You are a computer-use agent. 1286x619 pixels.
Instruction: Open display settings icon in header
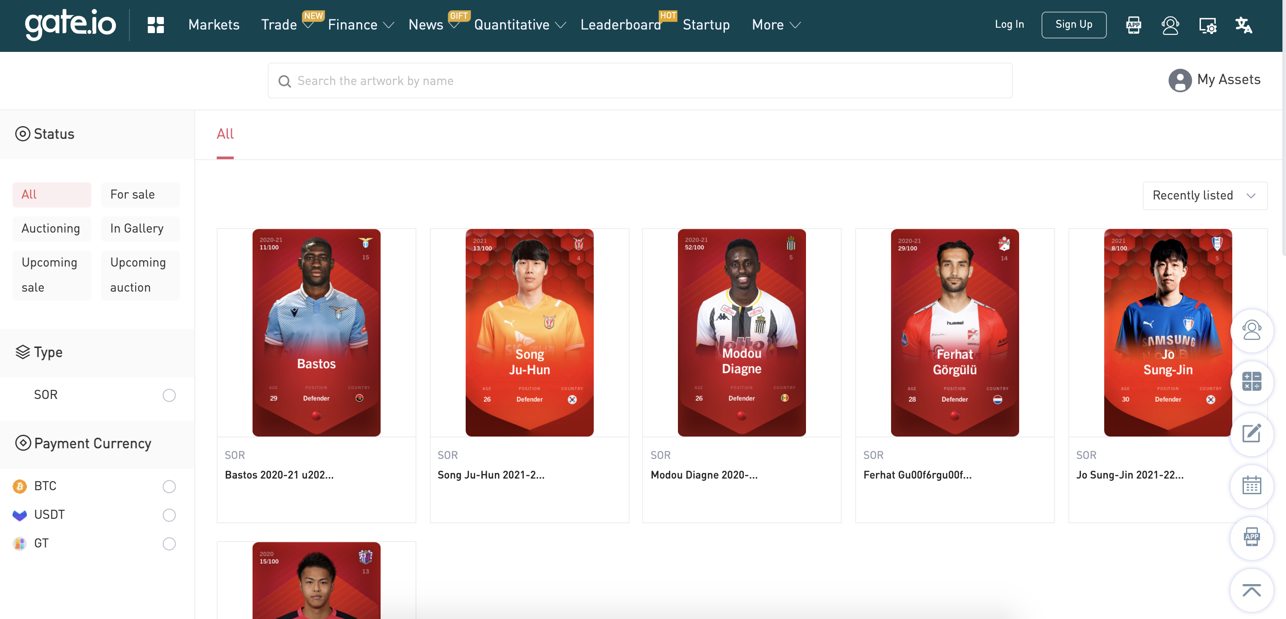(x=1208, y=25)
